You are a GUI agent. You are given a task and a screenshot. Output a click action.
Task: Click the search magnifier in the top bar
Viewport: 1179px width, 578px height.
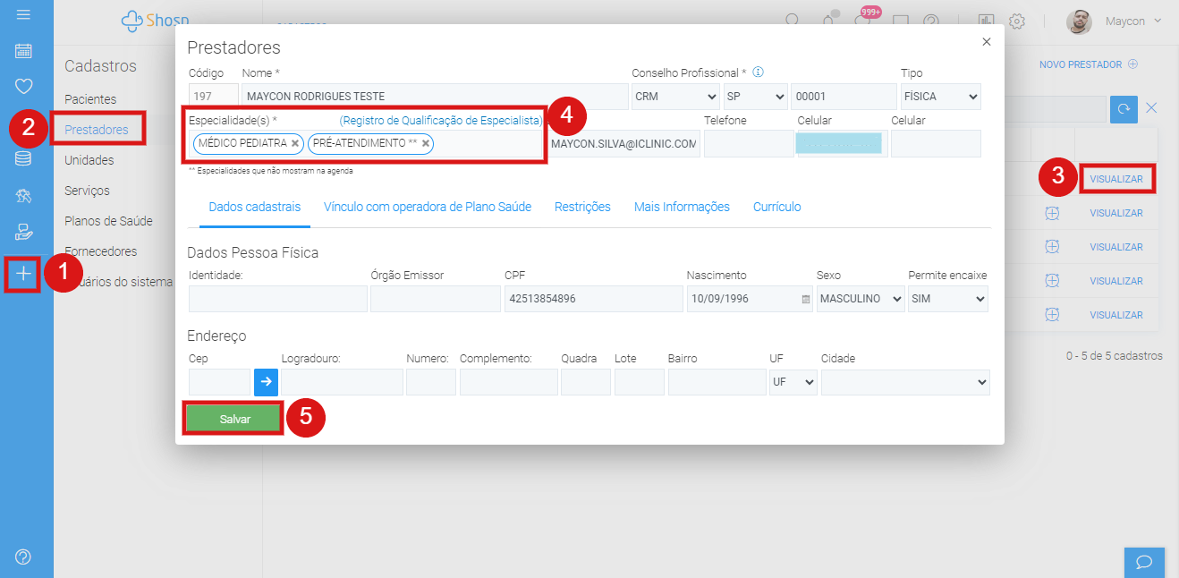click(793, 21)
